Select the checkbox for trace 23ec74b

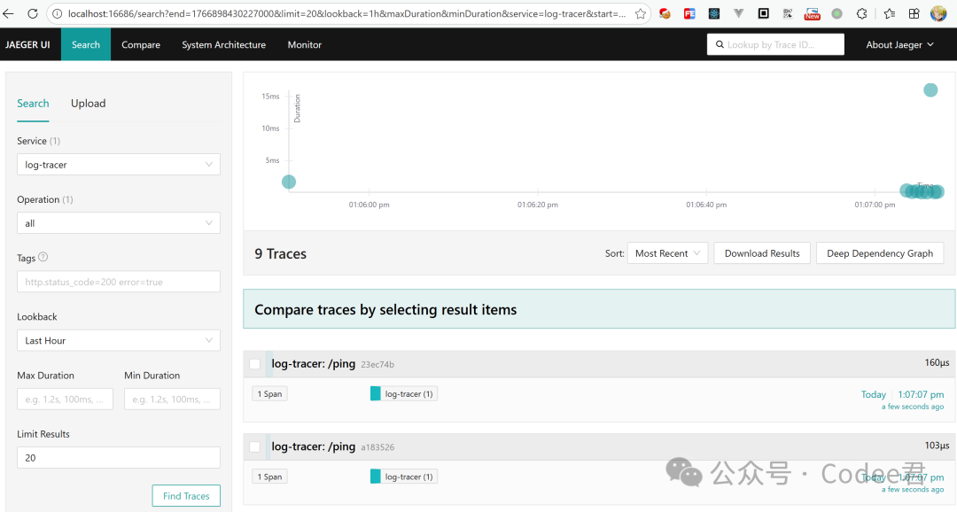[255, 364]
